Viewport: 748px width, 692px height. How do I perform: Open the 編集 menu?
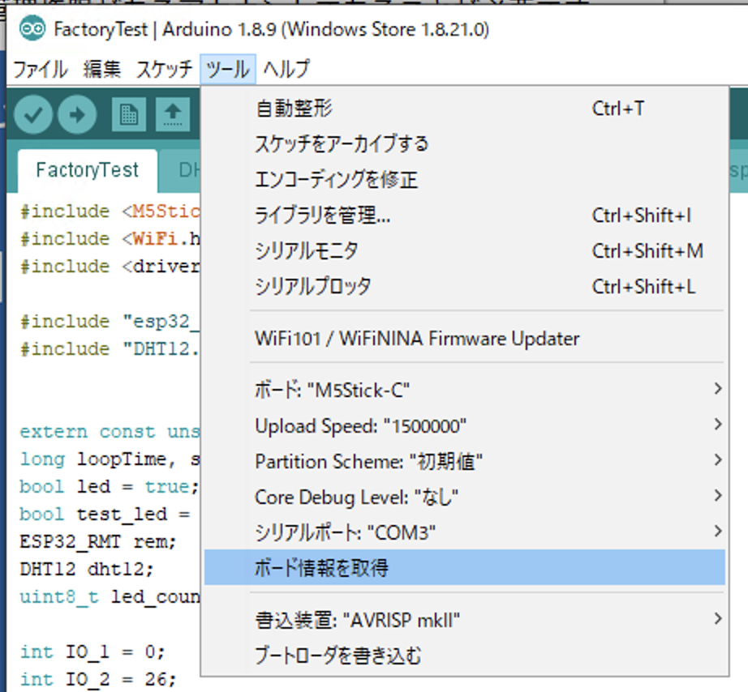(102, 69)
